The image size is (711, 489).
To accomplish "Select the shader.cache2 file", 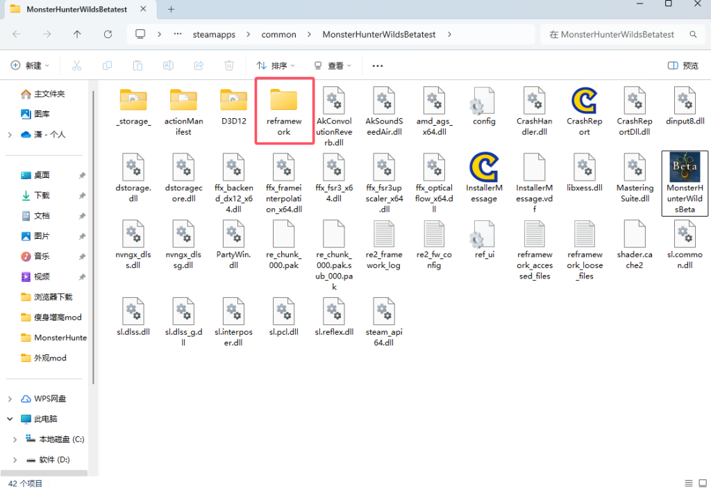I will [635, 245].
